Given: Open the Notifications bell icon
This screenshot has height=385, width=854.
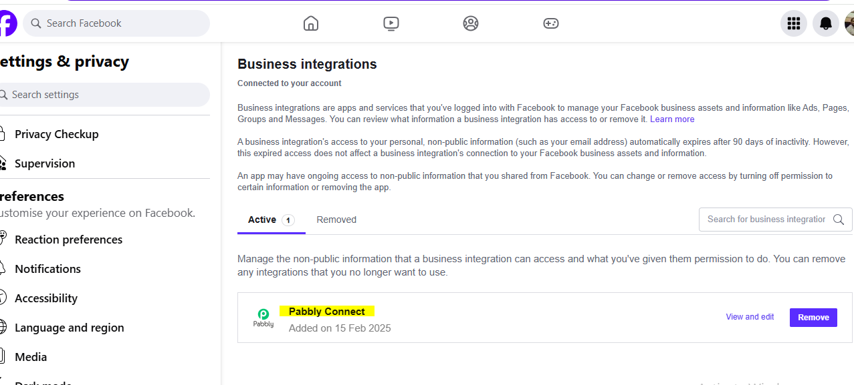Looking at the screenshot, I should click(x=826, y=23).
